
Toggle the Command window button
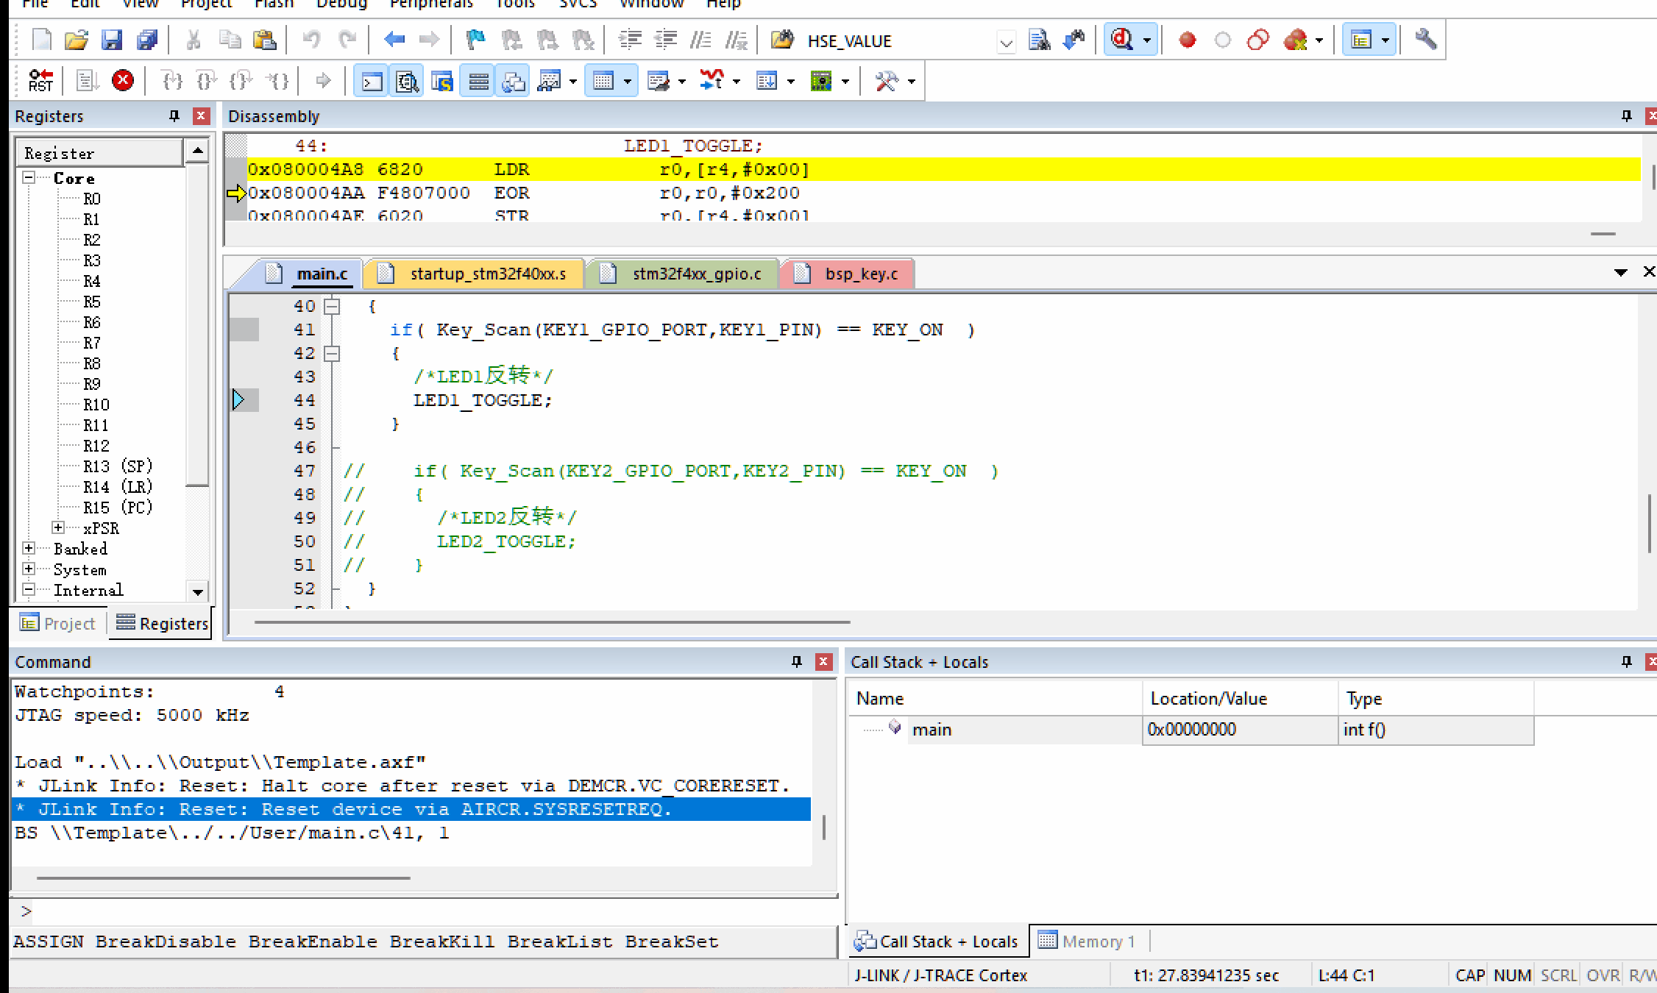372,81
